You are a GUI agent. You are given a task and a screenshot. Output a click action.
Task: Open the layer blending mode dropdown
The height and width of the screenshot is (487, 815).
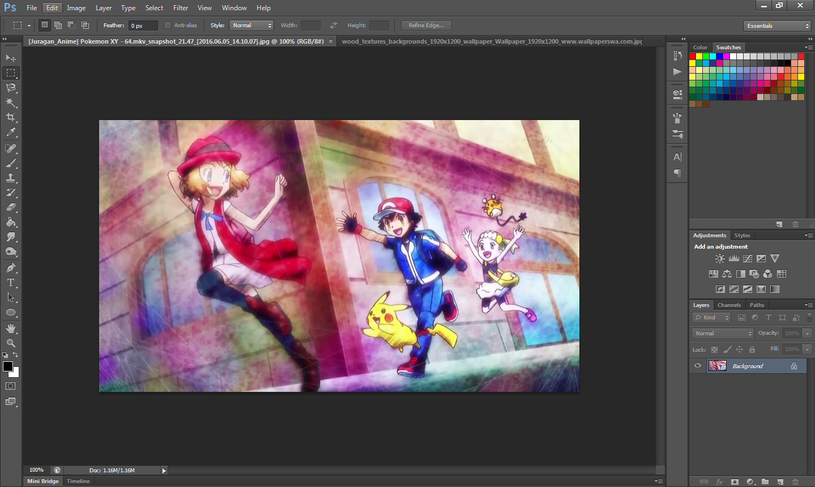pos(722,333)
